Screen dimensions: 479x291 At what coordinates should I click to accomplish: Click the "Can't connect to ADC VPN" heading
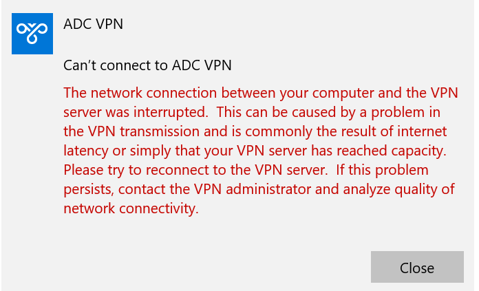tap(147, 65)
